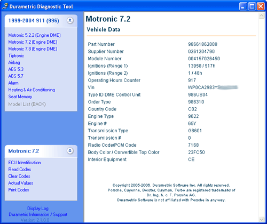The height and width of the screenshot is (224, 267).
Task: Open Durametric Information / Support
Action: point(38,214)
